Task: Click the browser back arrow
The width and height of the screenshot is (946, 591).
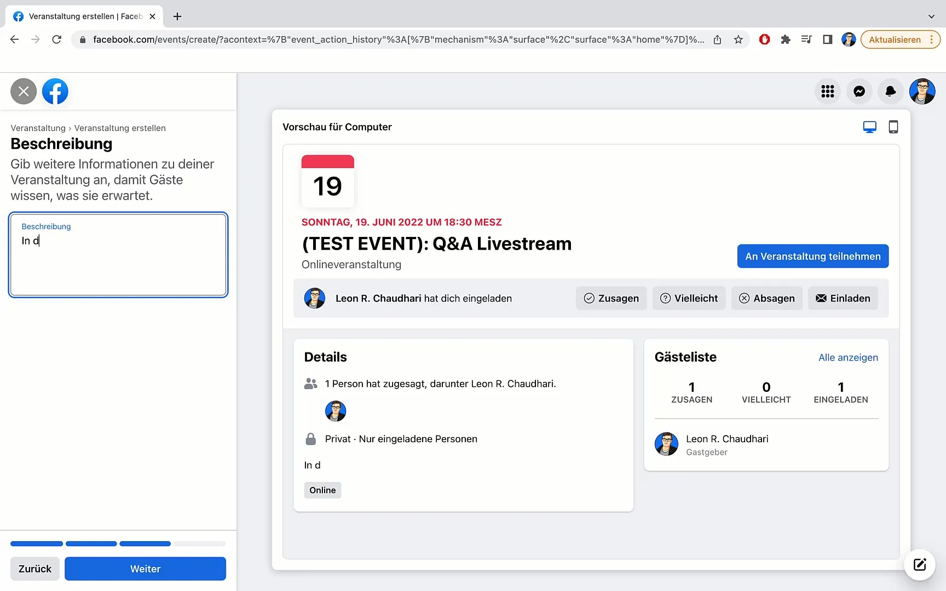Action: click(15, 39)
